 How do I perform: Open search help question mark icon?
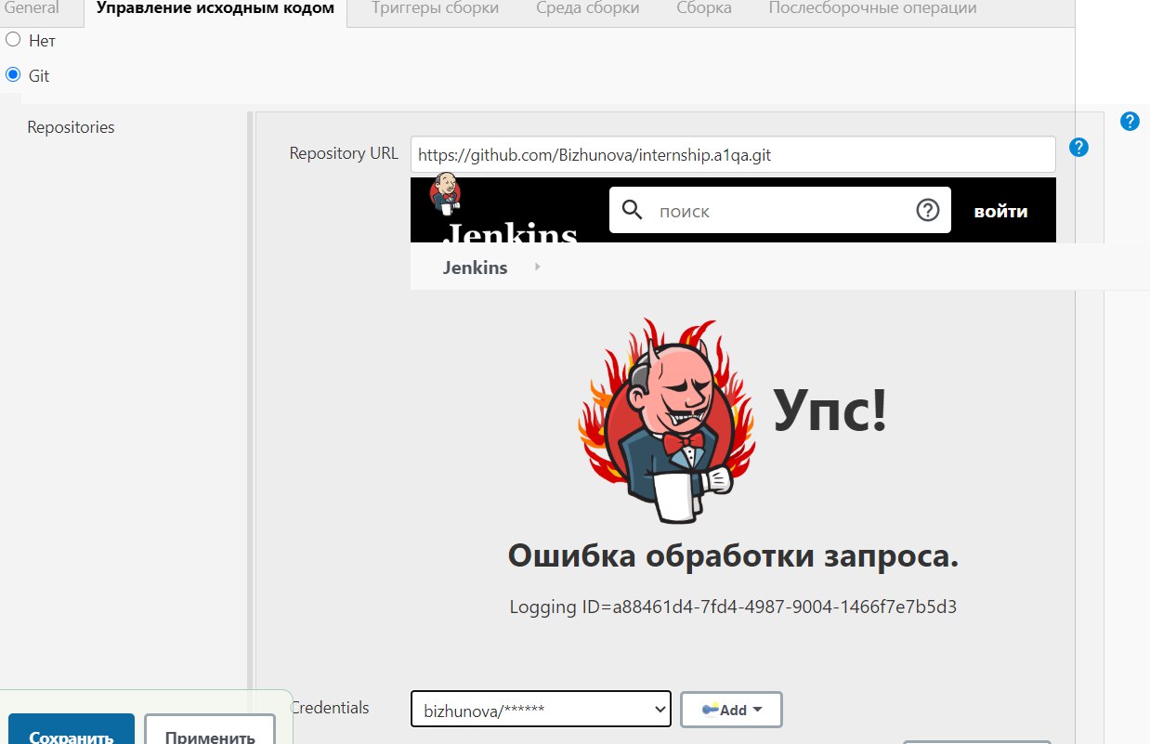[928, 210]
